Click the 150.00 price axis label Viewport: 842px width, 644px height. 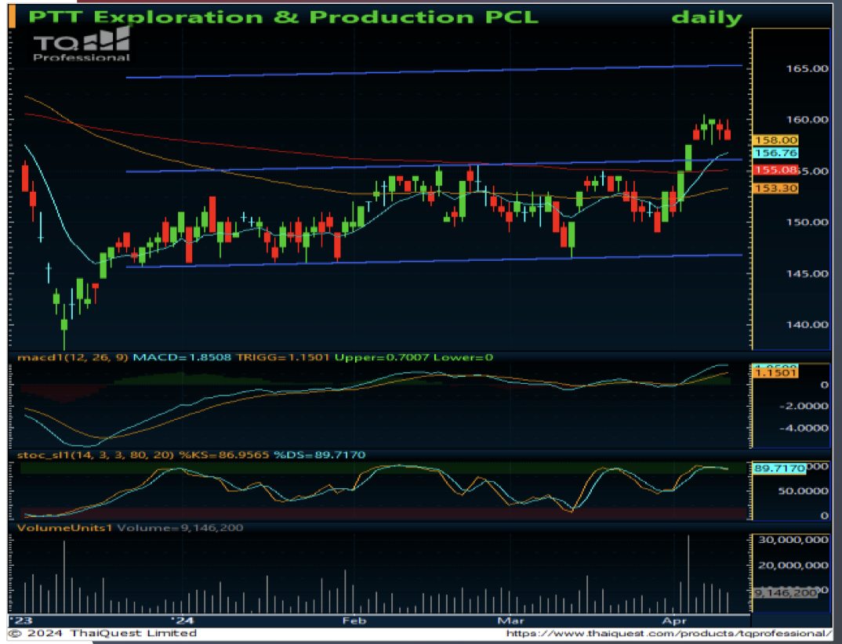click(807, 223)
